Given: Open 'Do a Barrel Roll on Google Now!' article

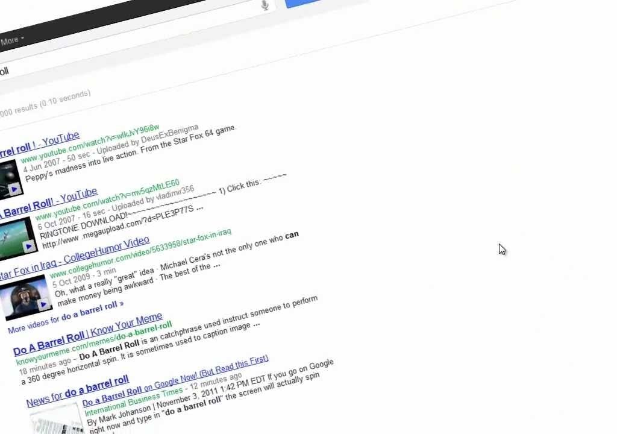Looking at the screenshot, I should click(x=175, y=380).
